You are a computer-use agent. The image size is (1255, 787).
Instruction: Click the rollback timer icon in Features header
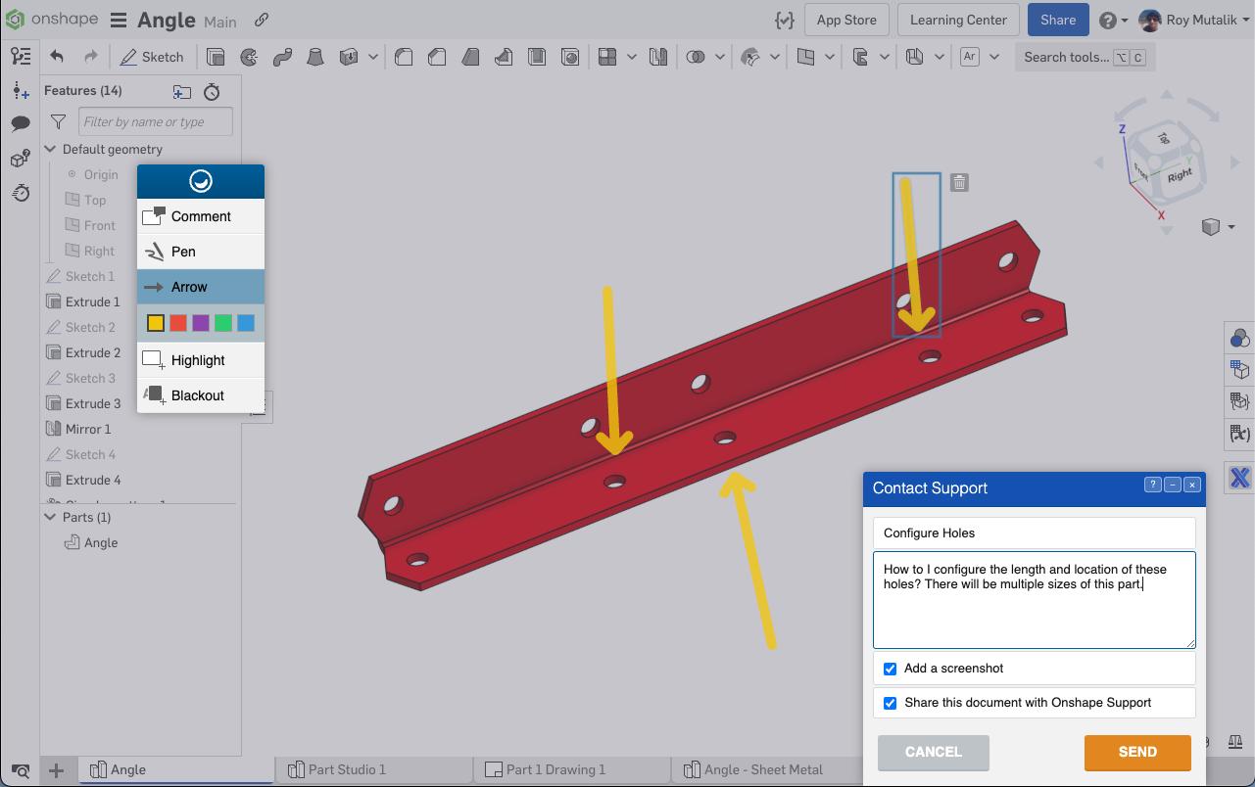pyautogui.click(x=212, y=92)
